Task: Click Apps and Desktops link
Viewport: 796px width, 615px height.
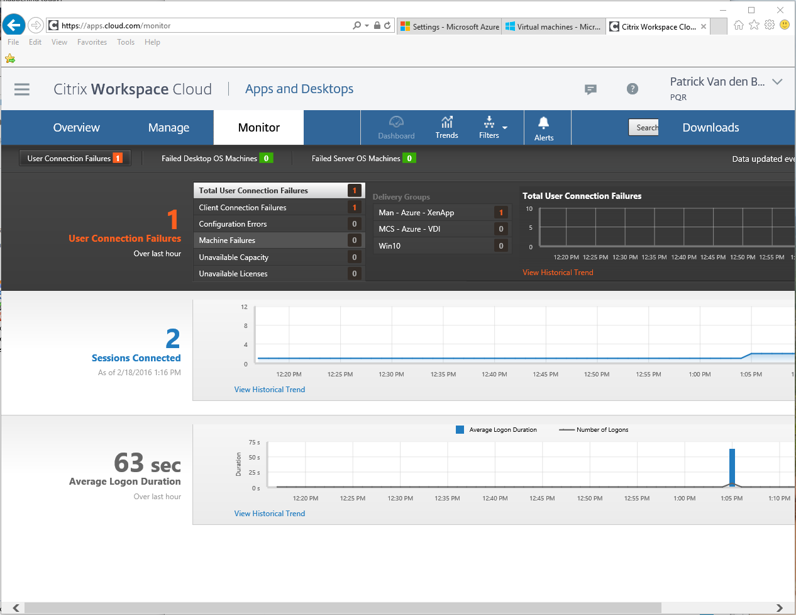Action: click(x=299, y=89)
